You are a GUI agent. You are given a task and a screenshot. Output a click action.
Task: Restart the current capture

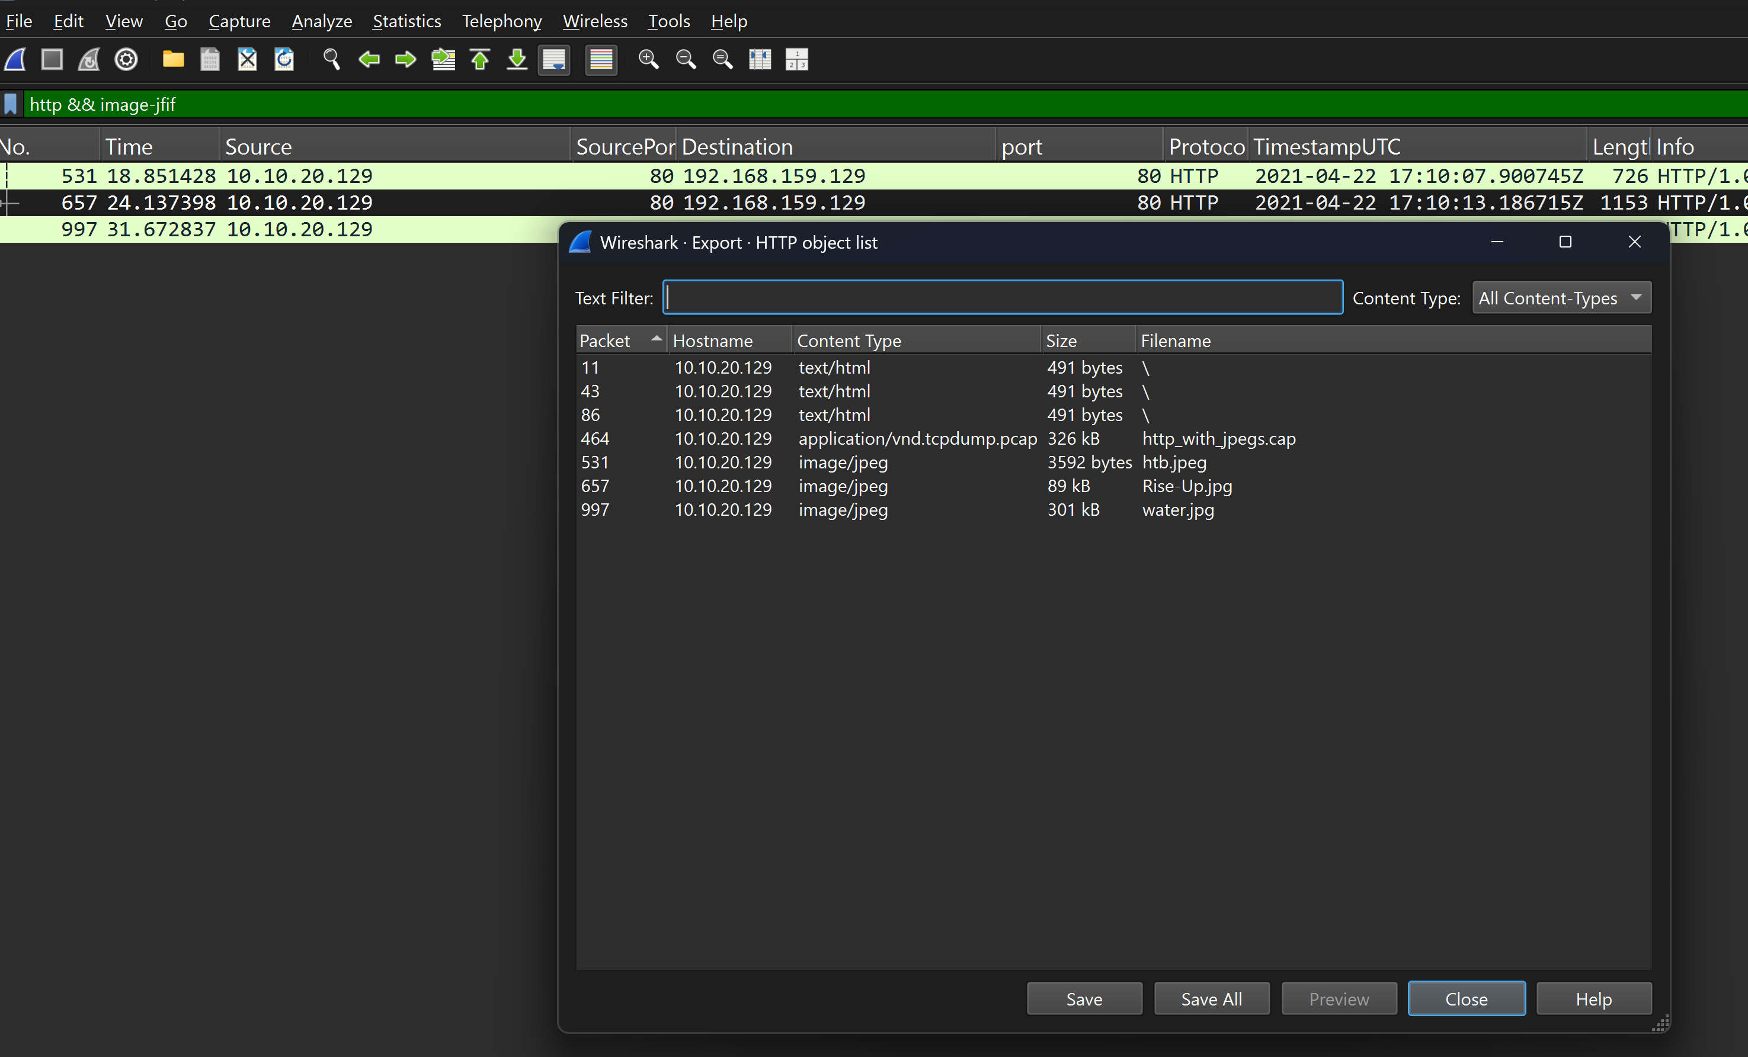point(89,60)
